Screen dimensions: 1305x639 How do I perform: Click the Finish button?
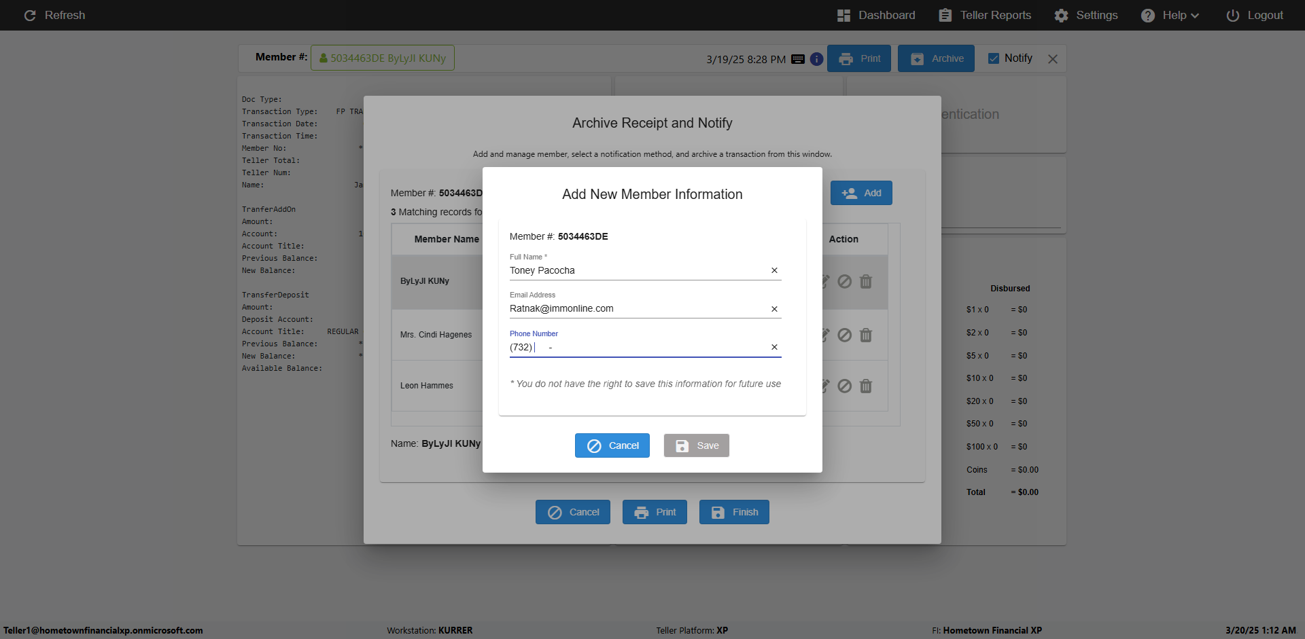point(734,512)
